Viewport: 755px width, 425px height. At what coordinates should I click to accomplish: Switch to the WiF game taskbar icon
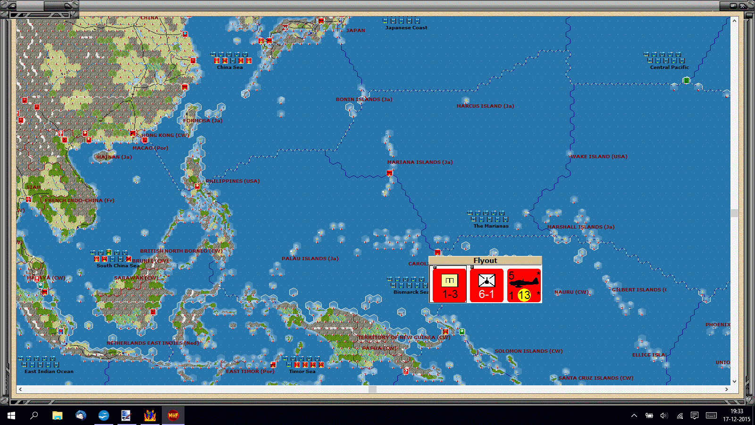pyautogui.click(x=173, y=416)
